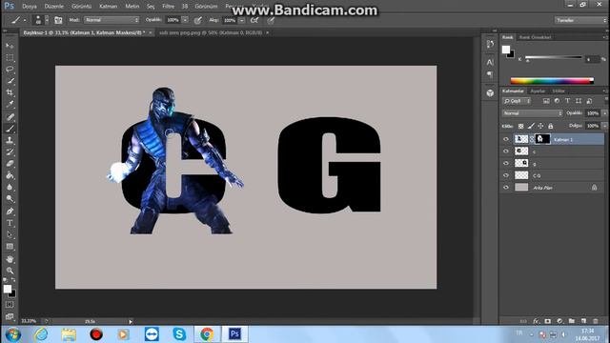Select the Path Selection tool
The width and height of the screenshot is (610, 343).
(10, 235)
